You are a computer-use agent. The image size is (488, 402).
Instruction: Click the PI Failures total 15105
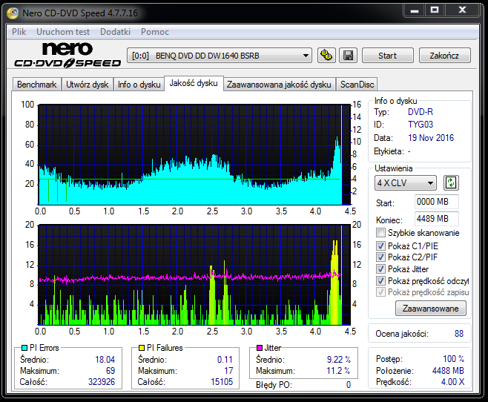222,382
